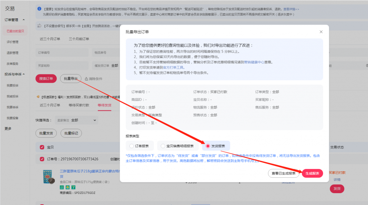This screenshot has width=368, height=205.
Task: Open the 官方打单工具 link
Action: coord(174,67)
